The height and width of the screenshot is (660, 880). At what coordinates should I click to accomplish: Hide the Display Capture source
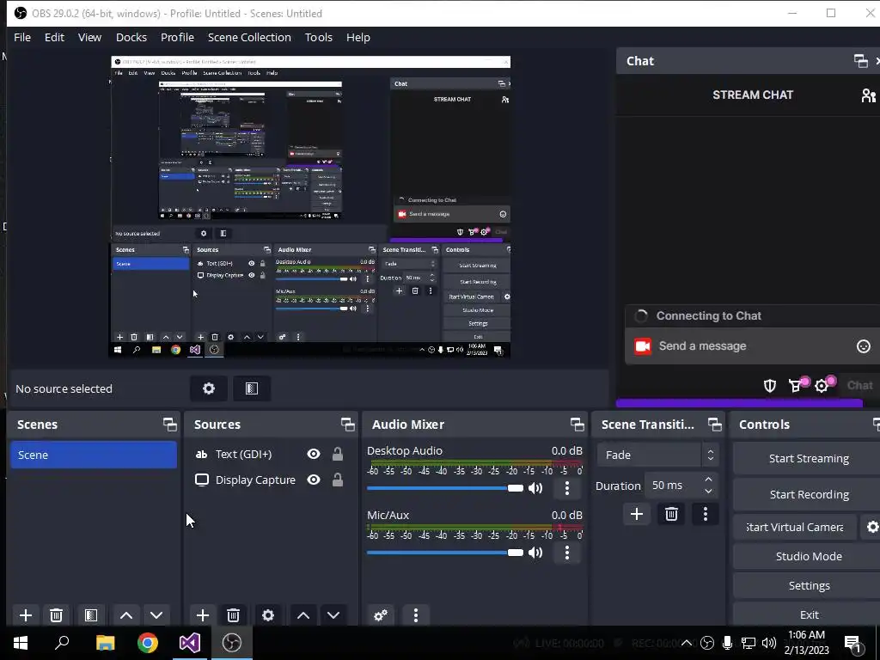tap(314, 480)
